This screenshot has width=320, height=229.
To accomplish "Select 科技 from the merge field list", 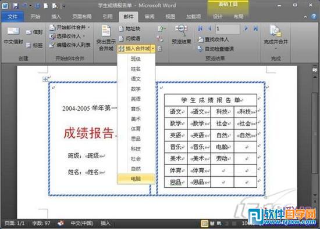I will [x=136, y=149].
